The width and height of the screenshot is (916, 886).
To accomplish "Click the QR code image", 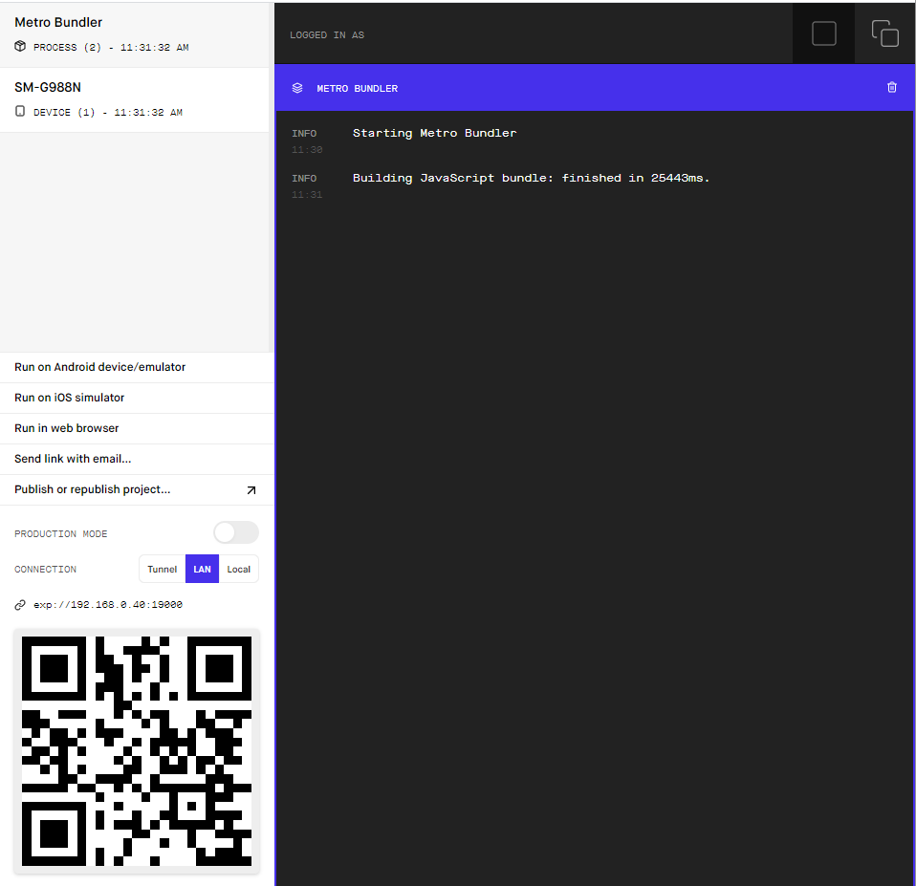I will [x=137, y=751].
